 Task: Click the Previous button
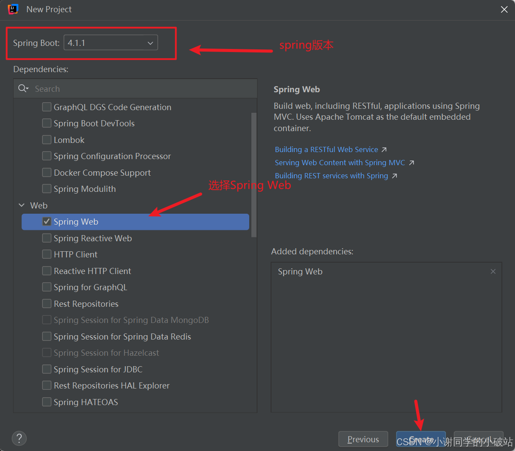tap(363, 439)
